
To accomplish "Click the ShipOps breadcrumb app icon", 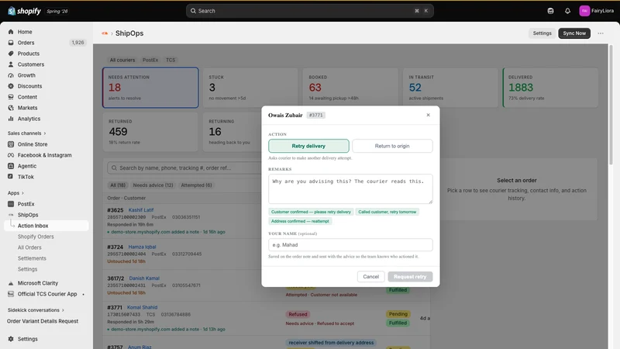I will coord(105,33).
